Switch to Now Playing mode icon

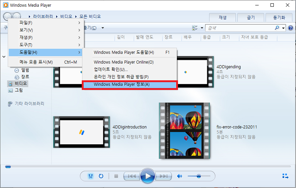[285, 176]
